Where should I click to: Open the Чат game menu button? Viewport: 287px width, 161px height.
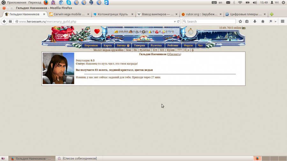click(x=200, y=45)
